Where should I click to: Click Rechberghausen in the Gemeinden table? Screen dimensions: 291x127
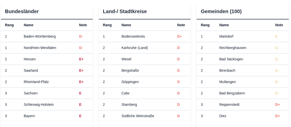tap(232, 48)
